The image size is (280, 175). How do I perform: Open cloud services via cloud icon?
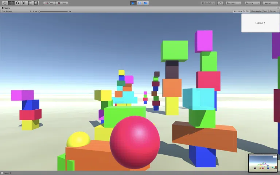click(221, 3)
